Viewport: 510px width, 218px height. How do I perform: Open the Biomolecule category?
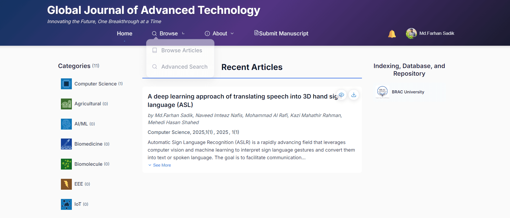coord(89,164)
